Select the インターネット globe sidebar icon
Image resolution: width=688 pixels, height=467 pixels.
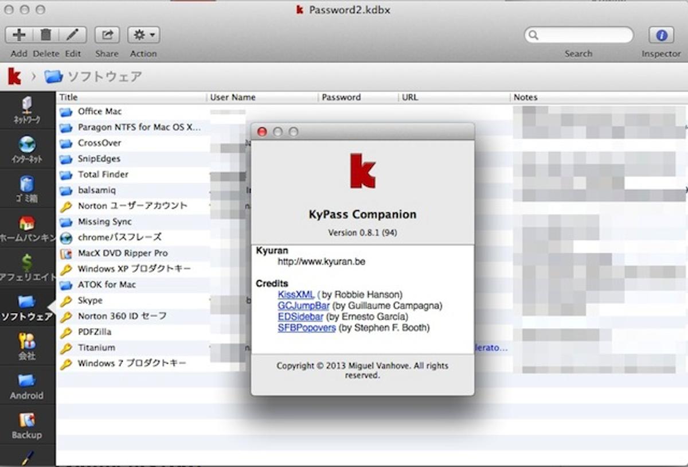pos(27,148)
